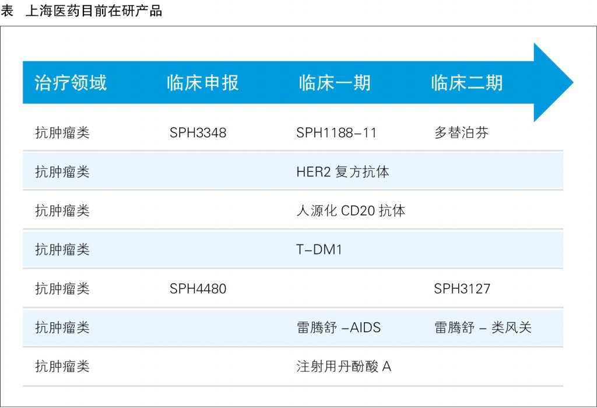The height and width of the screenshot is (408, 597).
Task: Select the 人源化 CD20 抗体 cell
Action: (x=350, y=211)
